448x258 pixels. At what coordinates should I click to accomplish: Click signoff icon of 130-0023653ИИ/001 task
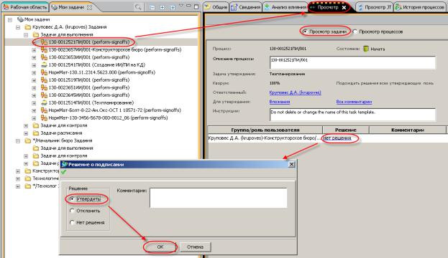pos(44,57)
